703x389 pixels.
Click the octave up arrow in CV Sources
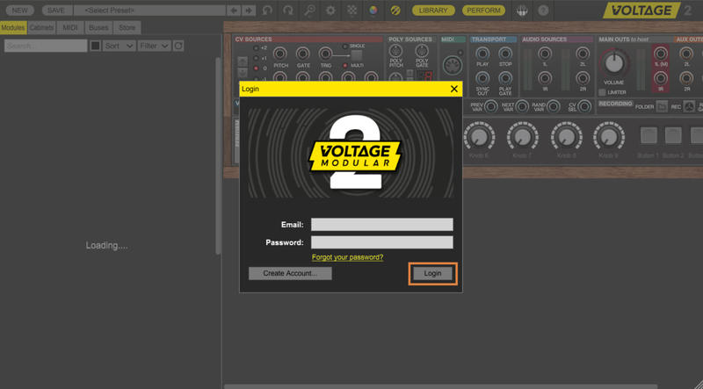pos(243,61)
